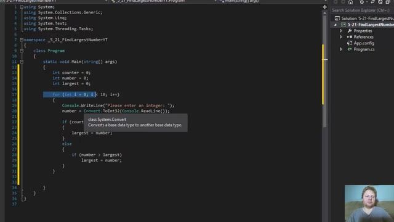The width and height of the screenshot is (394, 222).
Task: Click 'int largest = 0;' on line 15
Action: 71,84
